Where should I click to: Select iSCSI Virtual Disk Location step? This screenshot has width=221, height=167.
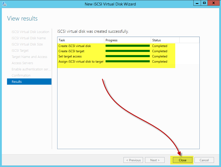coord(30,32)
